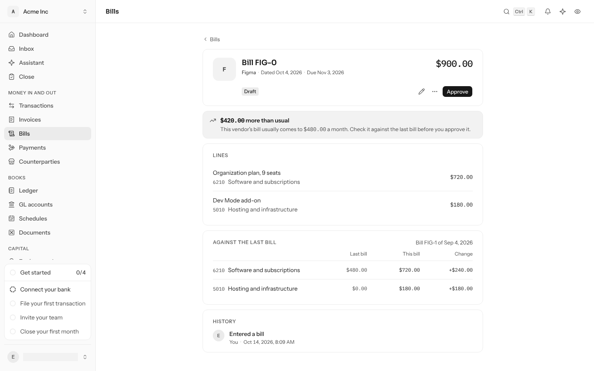Click the Schedules icon in sidebar

pos(12,218)
